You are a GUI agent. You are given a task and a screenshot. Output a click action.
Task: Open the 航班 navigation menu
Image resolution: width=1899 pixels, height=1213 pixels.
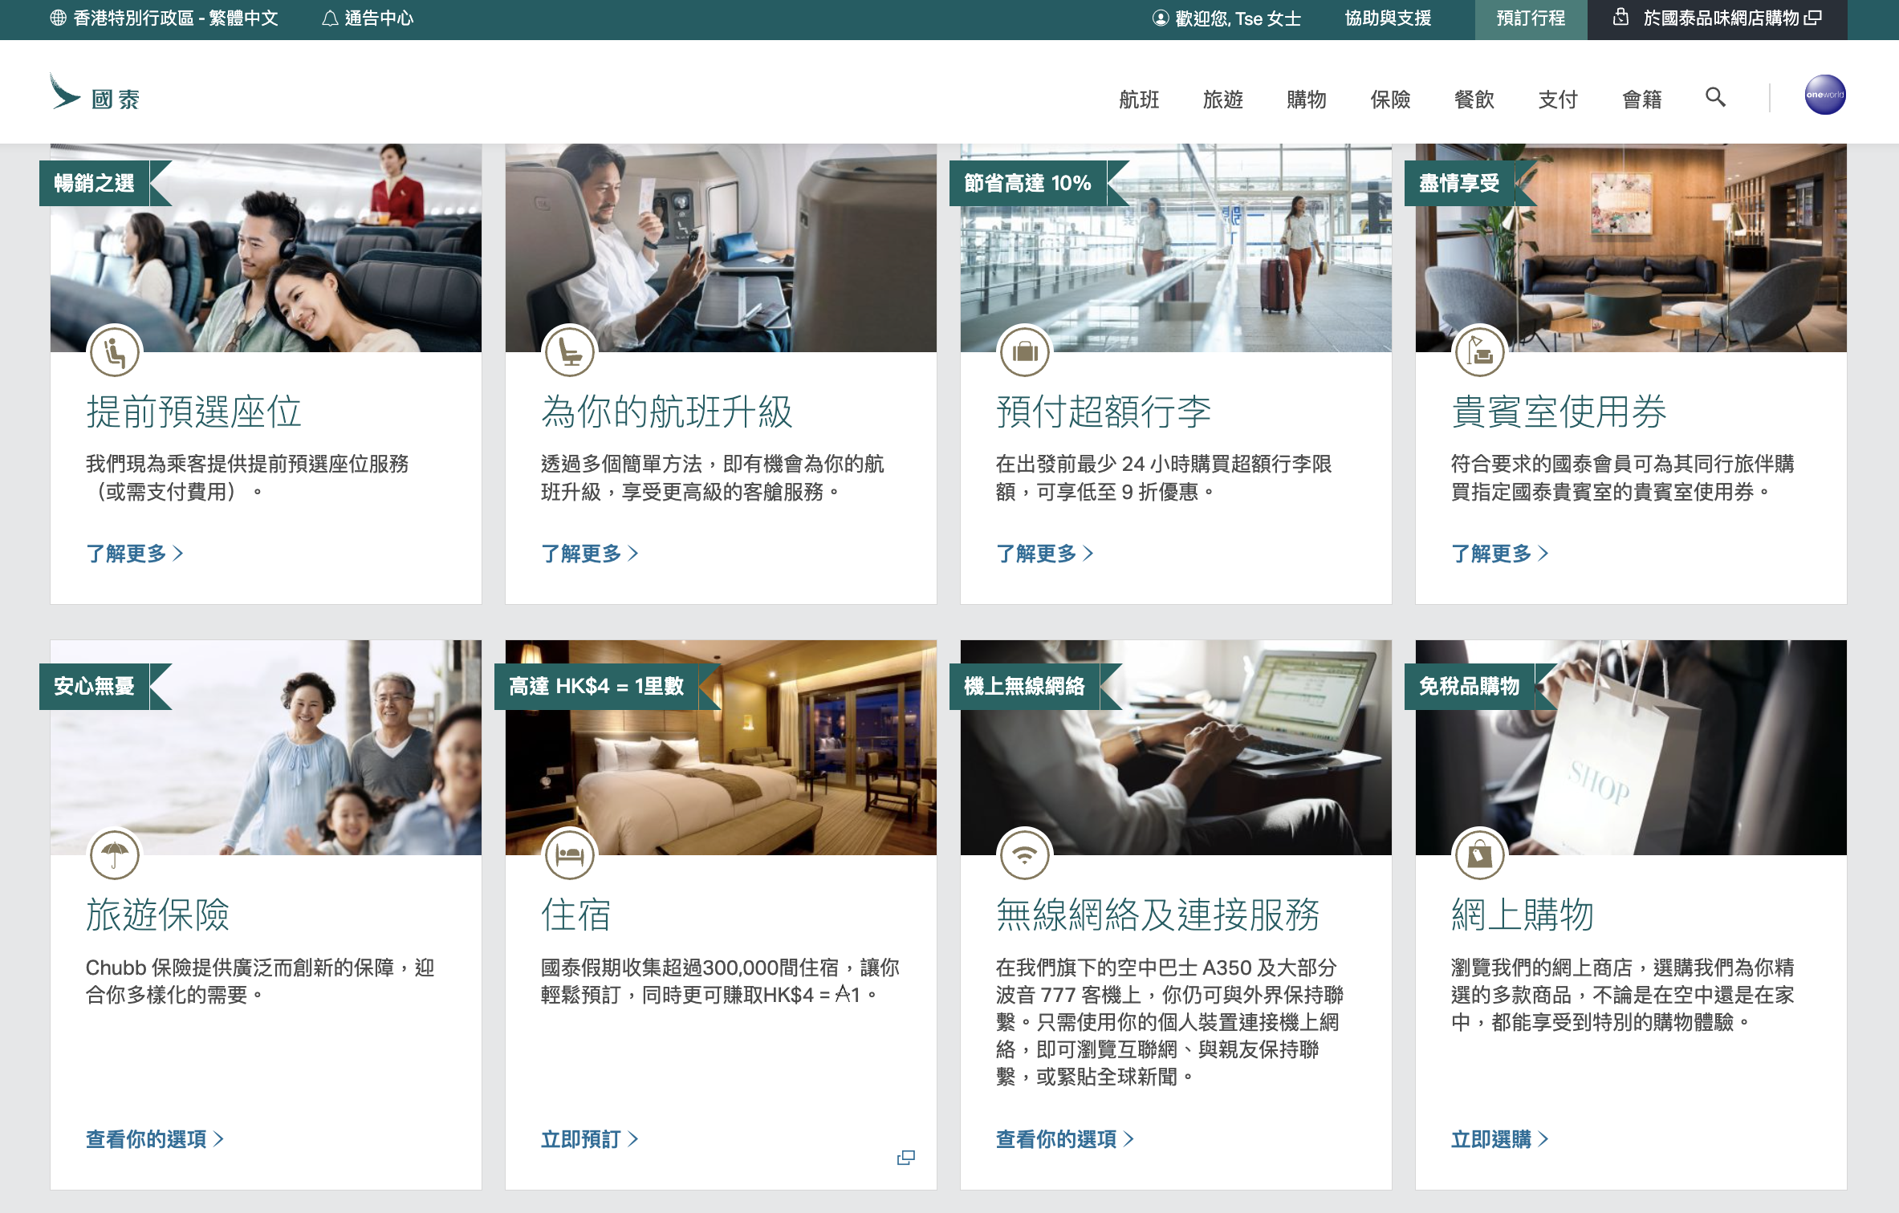click(x=1139, y=99)
